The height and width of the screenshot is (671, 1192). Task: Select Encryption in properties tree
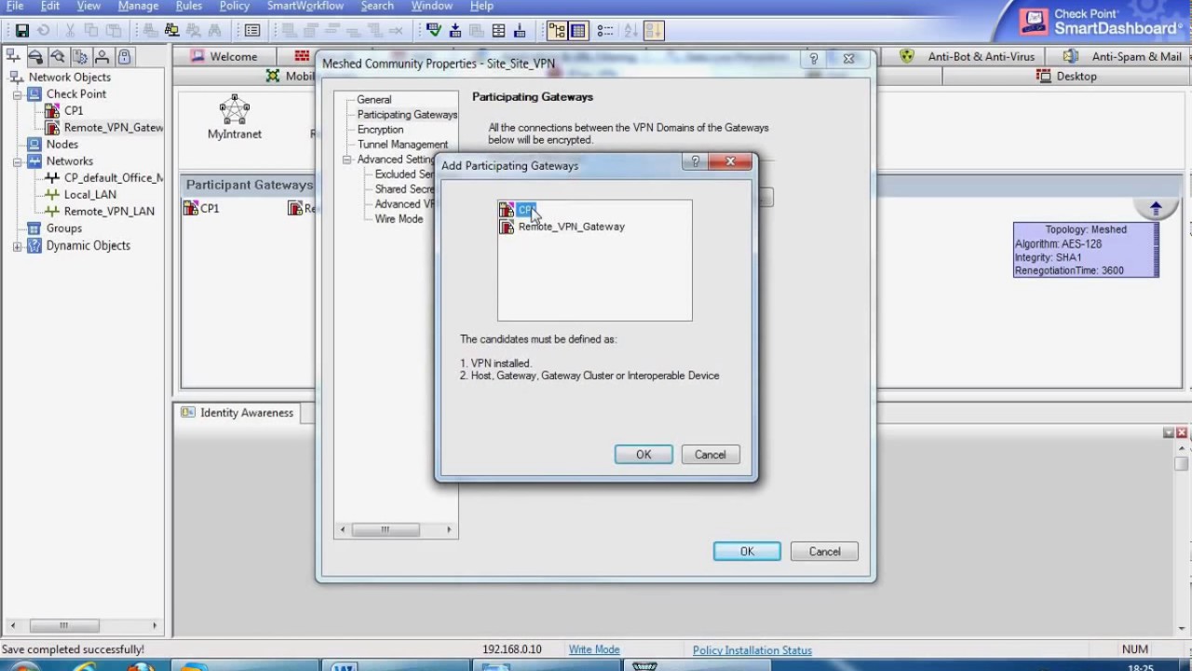click(380, 130)
